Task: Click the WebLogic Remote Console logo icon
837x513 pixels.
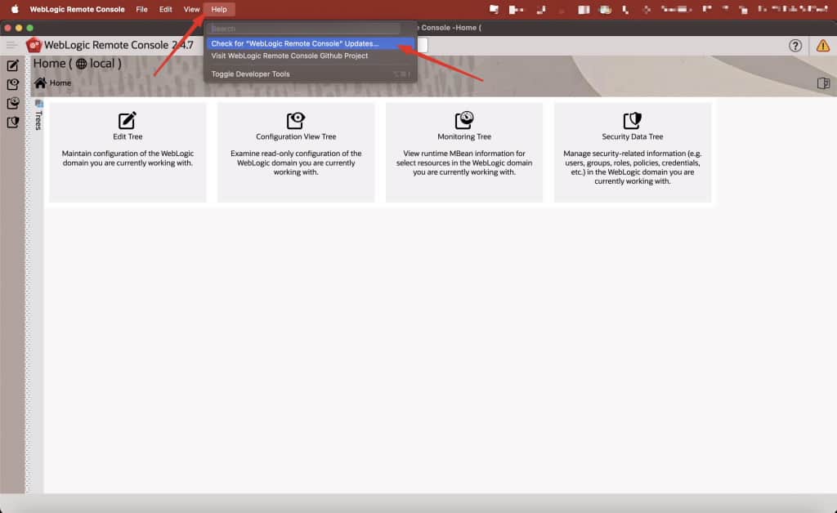Action: point(33,45)
